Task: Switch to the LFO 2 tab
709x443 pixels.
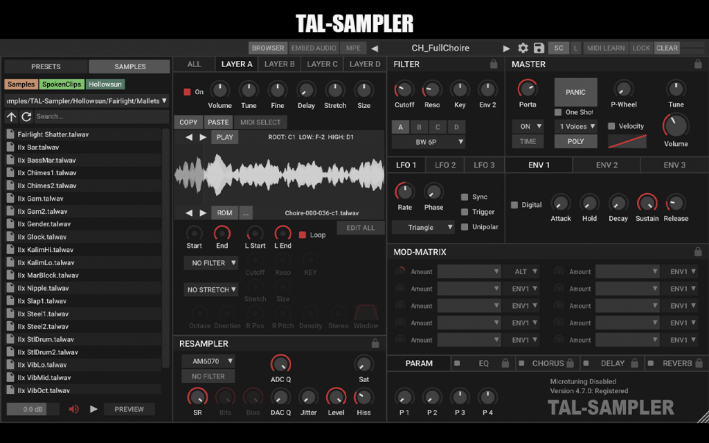Action: [x=445, y=165]
